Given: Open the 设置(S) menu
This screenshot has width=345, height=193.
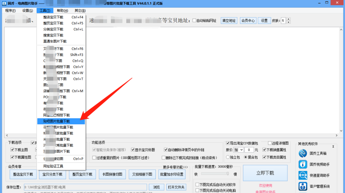Looking at the screenshot, I should (28, 11).
